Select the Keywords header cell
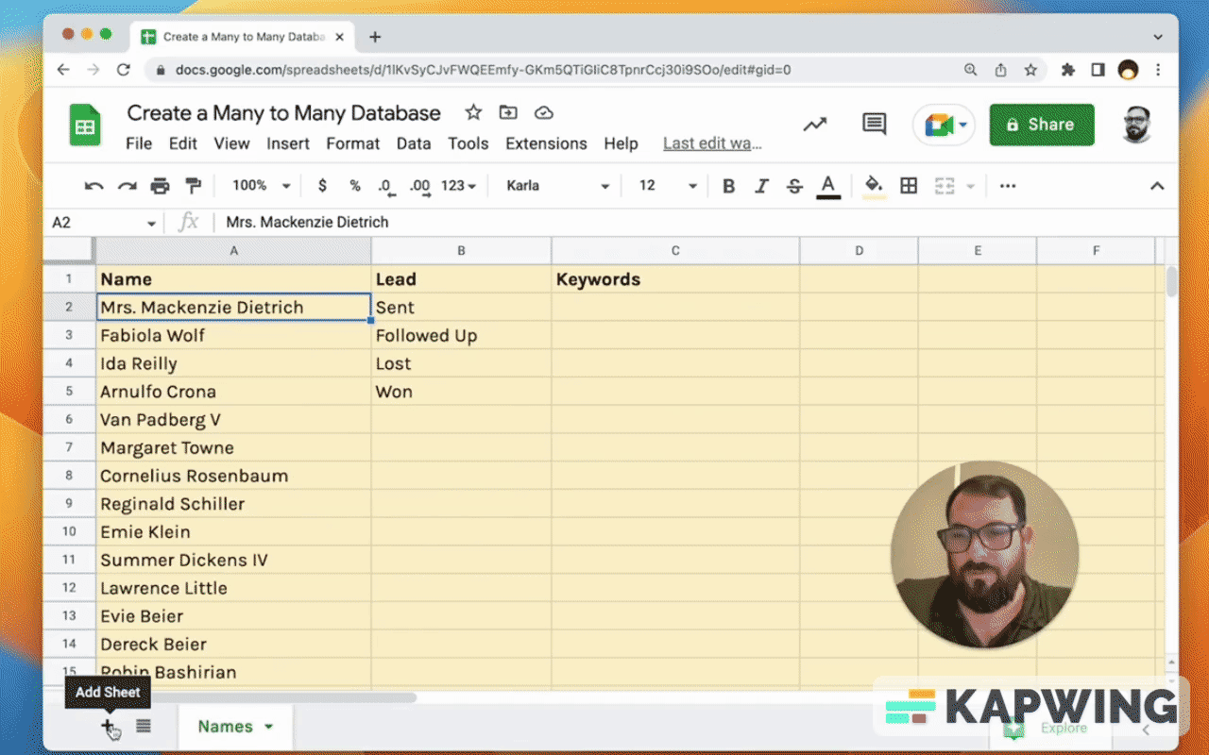 [x=675, y=279]
